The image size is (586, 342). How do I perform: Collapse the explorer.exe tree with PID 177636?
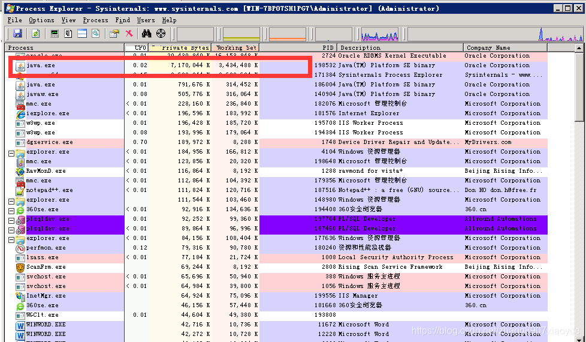point(11,239)
